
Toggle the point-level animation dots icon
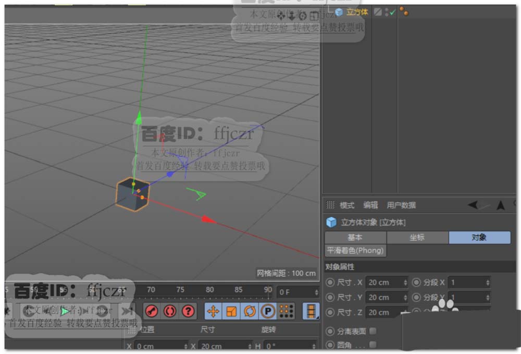286,311
